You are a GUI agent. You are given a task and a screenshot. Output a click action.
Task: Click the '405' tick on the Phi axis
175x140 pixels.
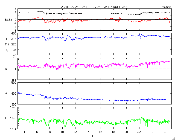pos(13,33)
